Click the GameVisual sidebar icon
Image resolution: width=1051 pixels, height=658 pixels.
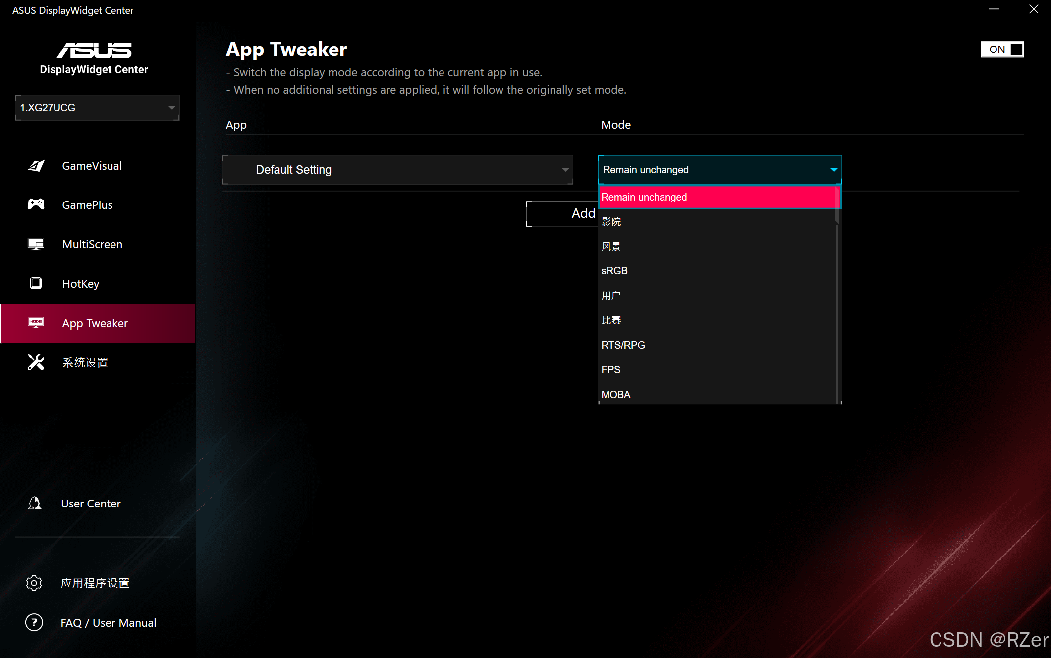pos(36,166)
